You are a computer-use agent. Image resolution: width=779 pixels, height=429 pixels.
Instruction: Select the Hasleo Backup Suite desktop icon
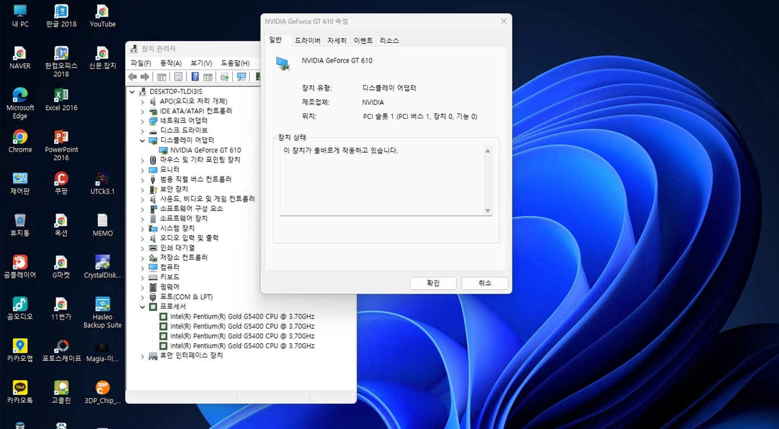tap(102, 312)
